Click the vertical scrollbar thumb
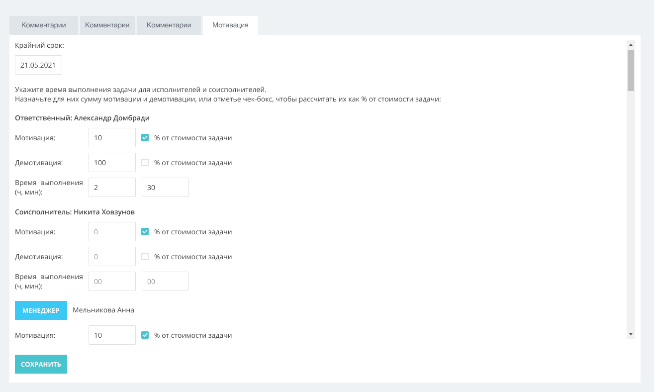The image size is (654, 392). click(x=631, y=70)
